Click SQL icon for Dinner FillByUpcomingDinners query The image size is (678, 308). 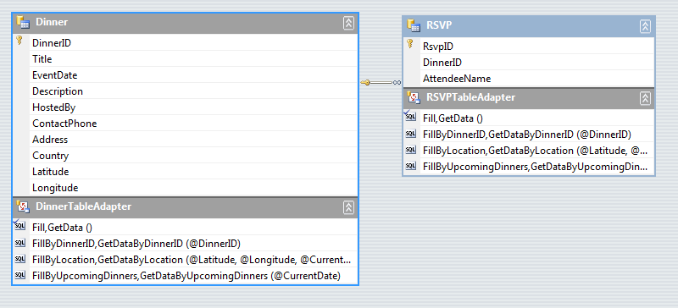click(x=19, y=275)
